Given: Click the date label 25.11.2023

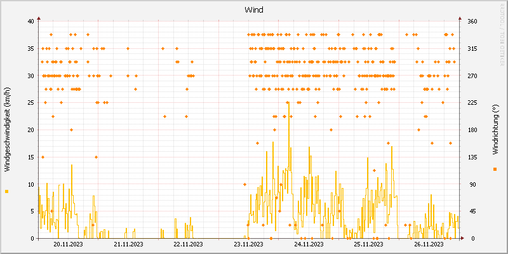Looking at the screenshot, I should (x=369, y=244).
